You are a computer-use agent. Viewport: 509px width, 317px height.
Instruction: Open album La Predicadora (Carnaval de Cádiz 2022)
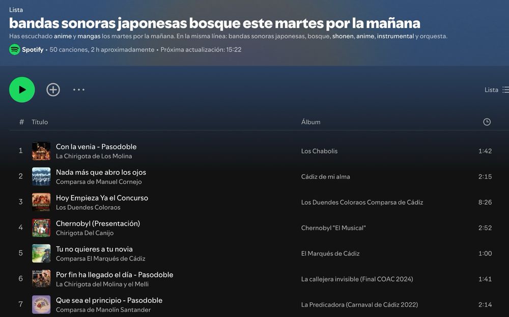click(x=359, y=305)
